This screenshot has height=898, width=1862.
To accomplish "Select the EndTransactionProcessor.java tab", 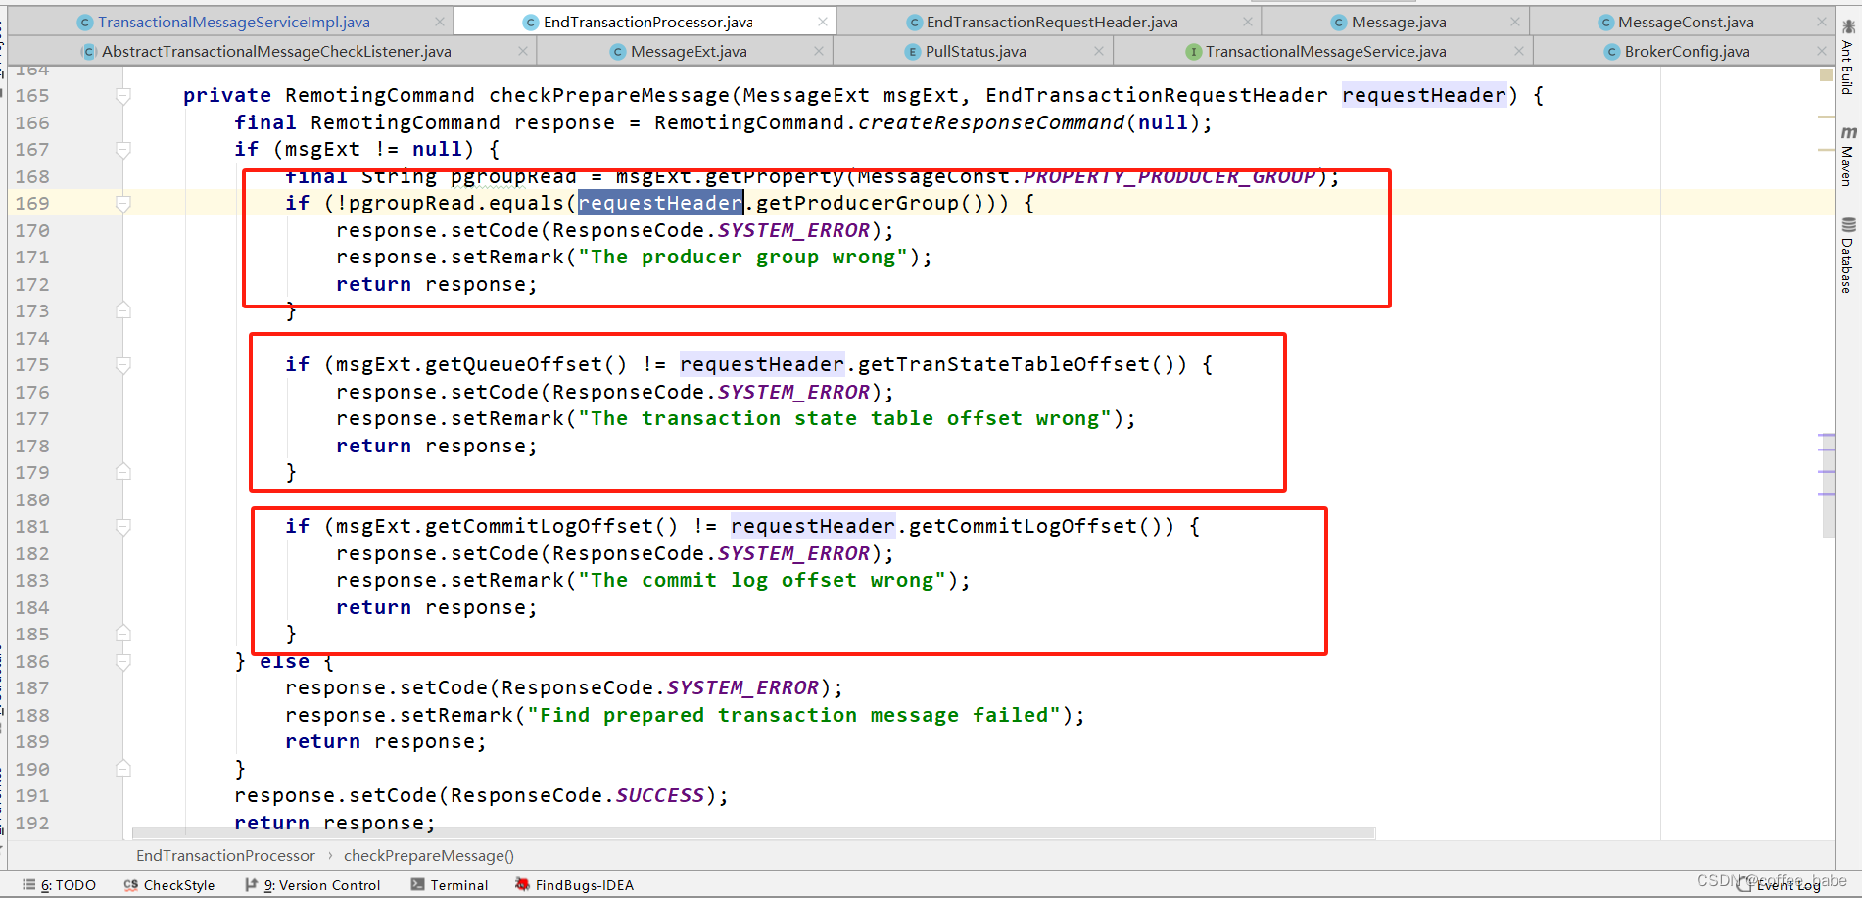I will (x=647, y=22).
